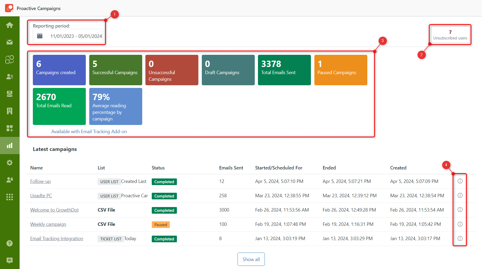Click the 79% Average reading percentage tile
Screen dimensions: 482x269
coord(116,106)
